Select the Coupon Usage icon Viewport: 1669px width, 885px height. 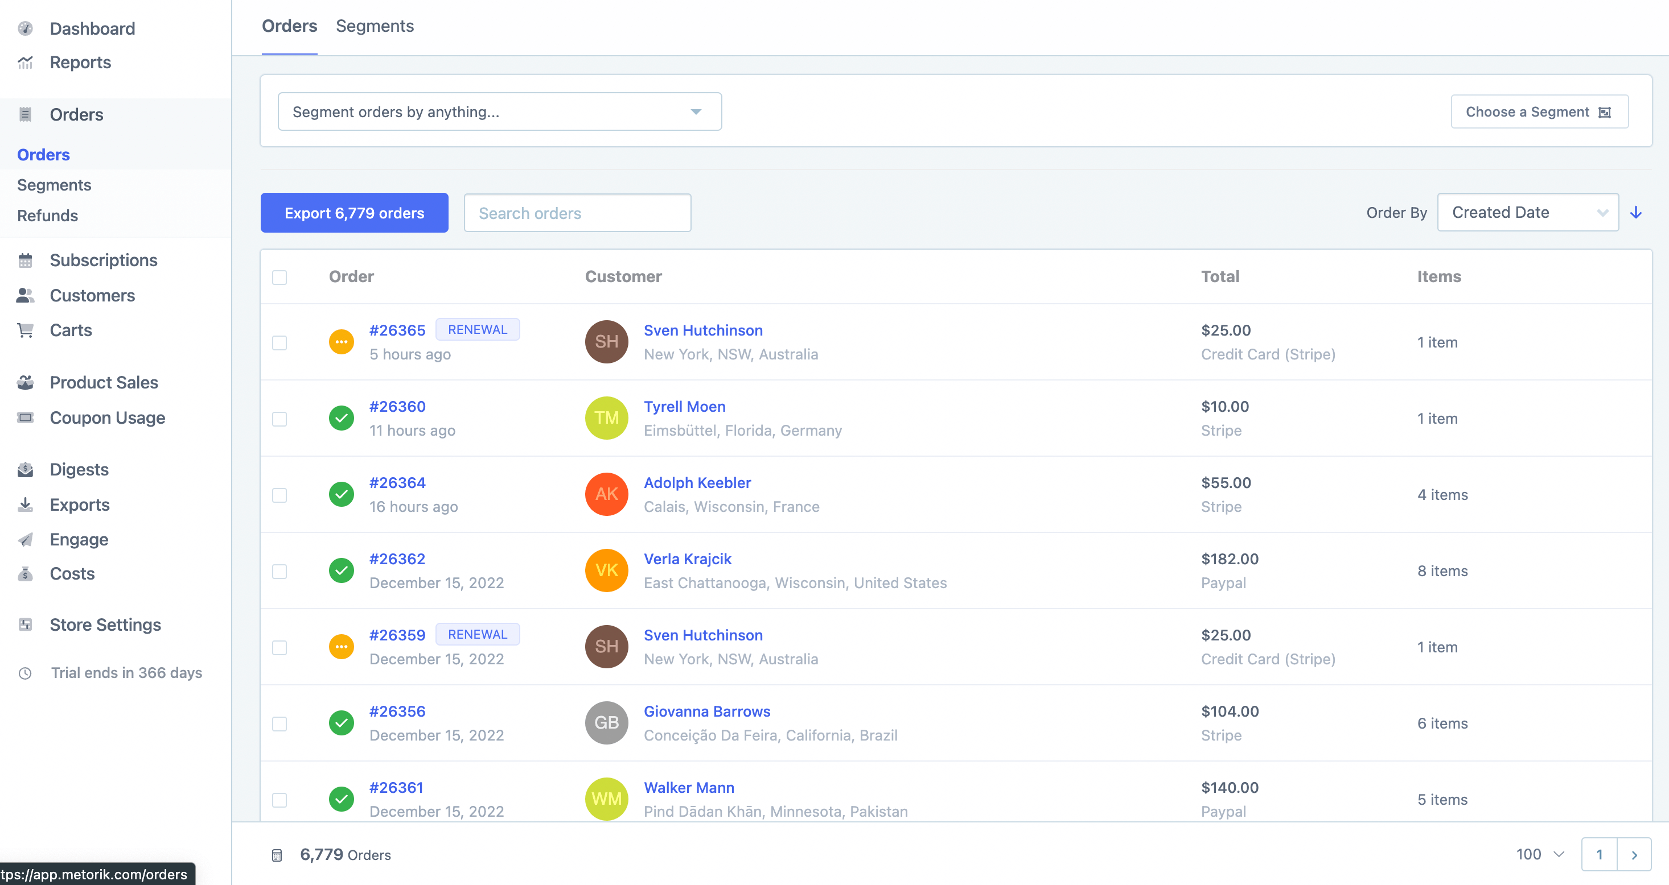pyautogui.click(x=24, y=417)
